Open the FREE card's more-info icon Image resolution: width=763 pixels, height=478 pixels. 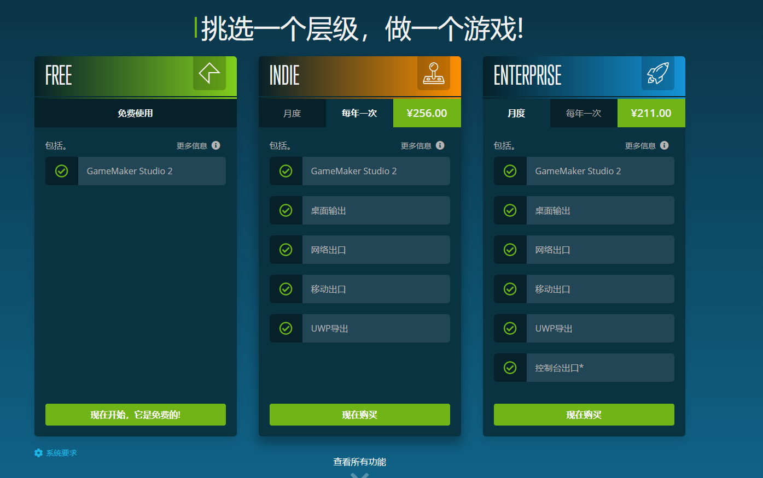216,145
